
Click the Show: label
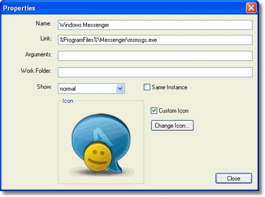(44, 87)
